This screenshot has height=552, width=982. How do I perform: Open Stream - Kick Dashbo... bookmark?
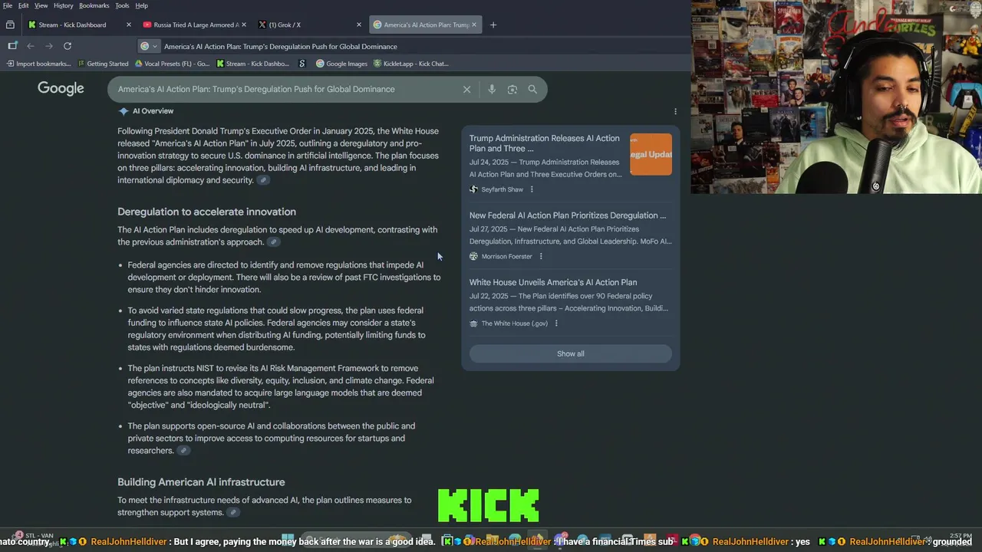tap(252, 64)
